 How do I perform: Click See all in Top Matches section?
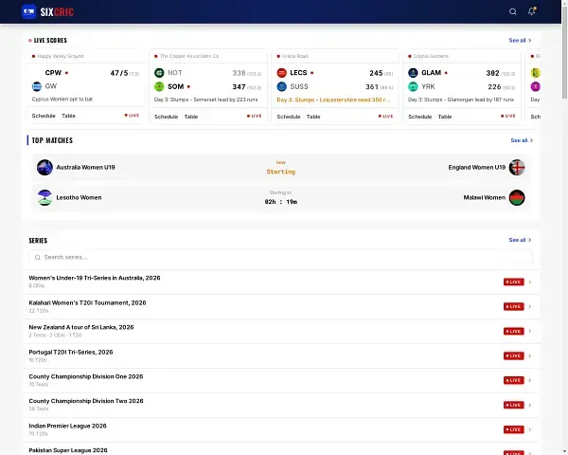(x=522, y=140)
